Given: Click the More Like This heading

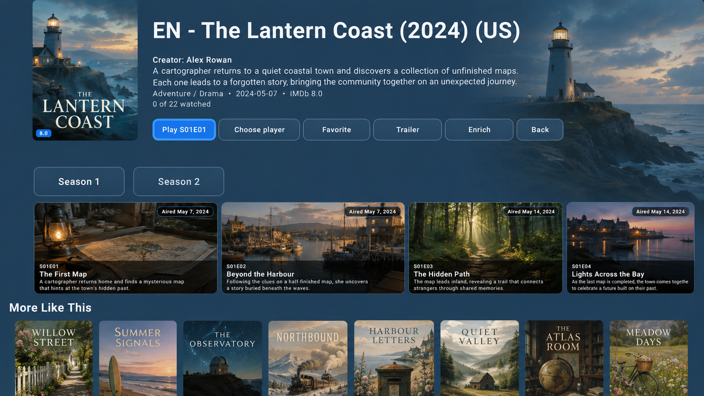Looking at the screenshot, I should [50, 308].
